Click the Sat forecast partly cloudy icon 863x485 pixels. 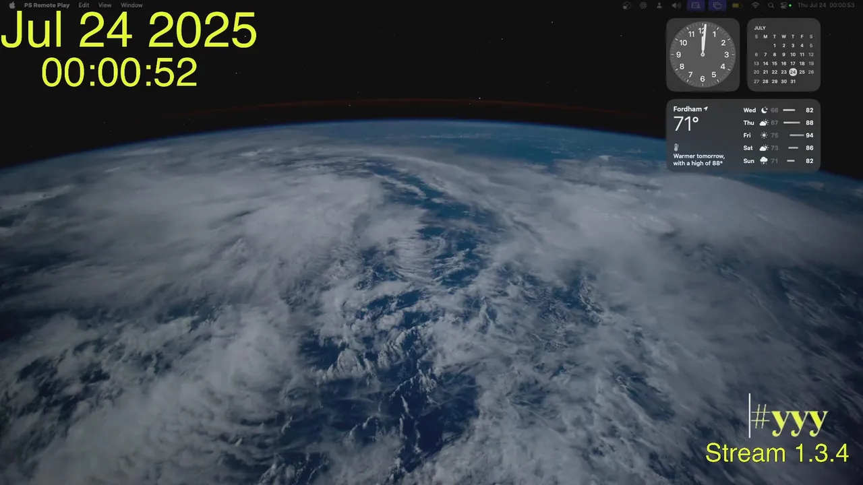pyautogui.click(x=764, y=148)
